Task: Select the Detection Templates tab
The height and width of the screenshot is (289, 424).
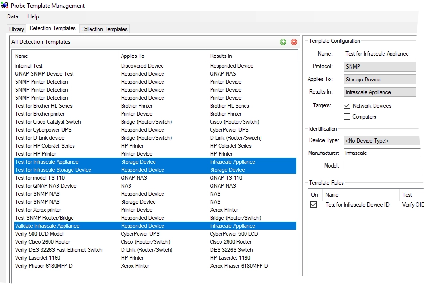Action: tap(53, 28)
